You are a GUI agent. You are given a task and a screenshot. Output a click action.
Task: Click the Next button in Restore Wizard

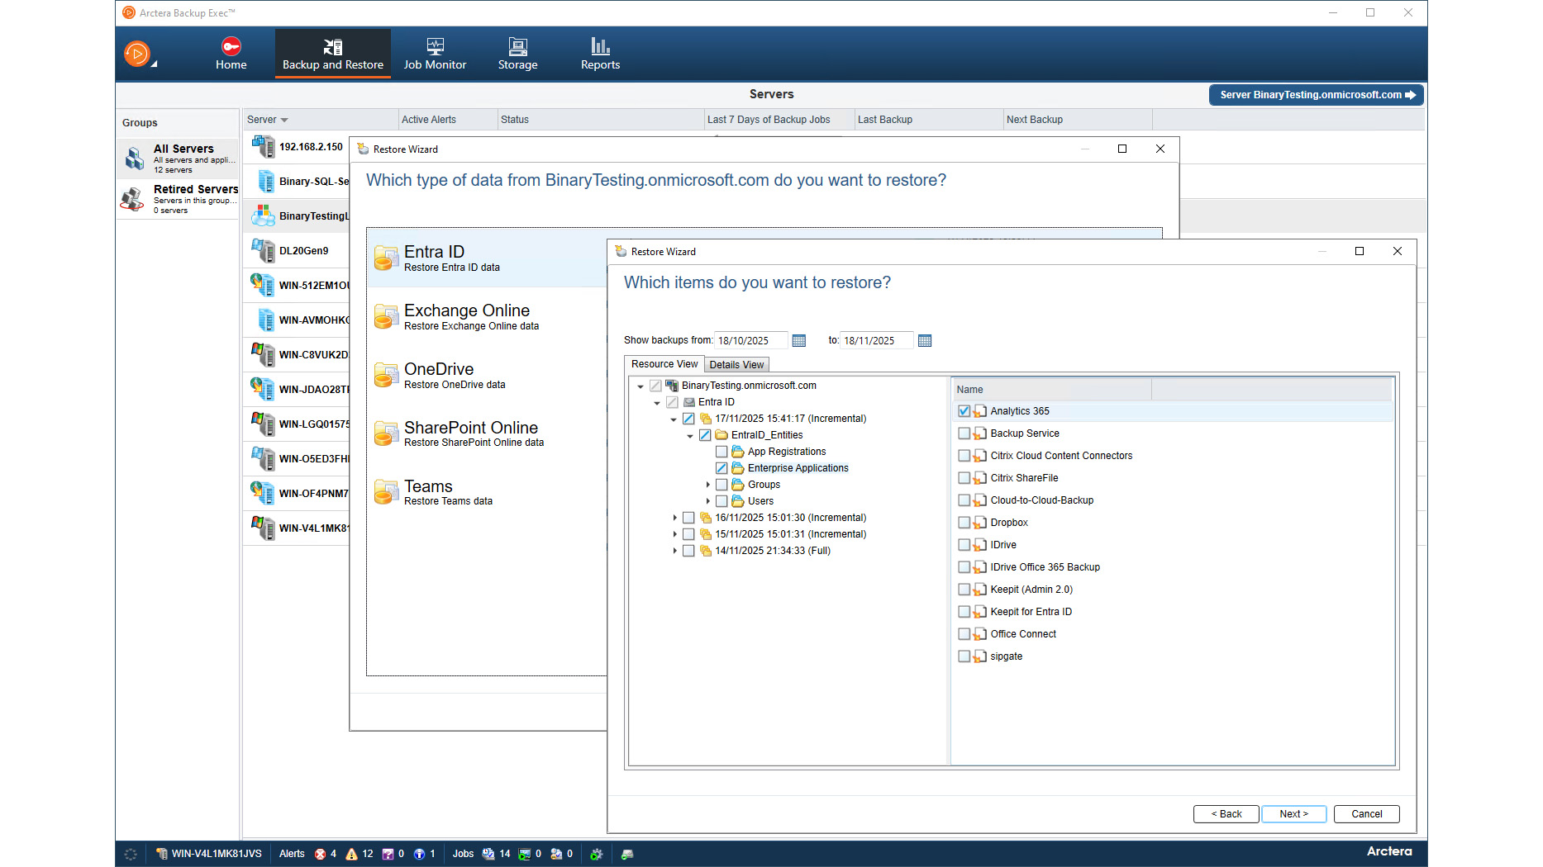click(x=1293, y=813)
